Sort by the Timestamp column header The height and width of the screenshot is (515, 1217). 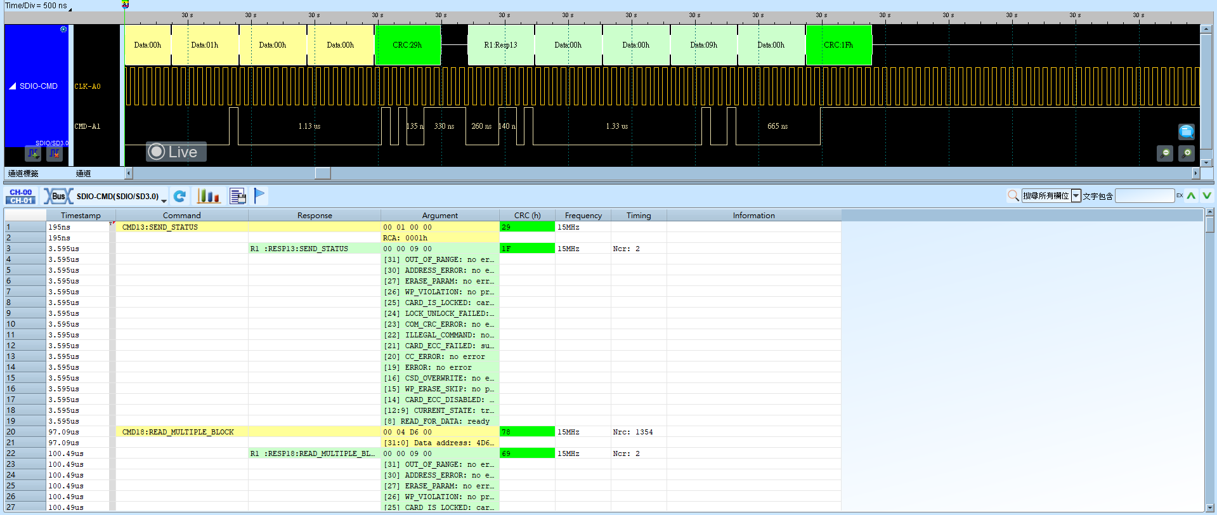click(x=81, y=216)
